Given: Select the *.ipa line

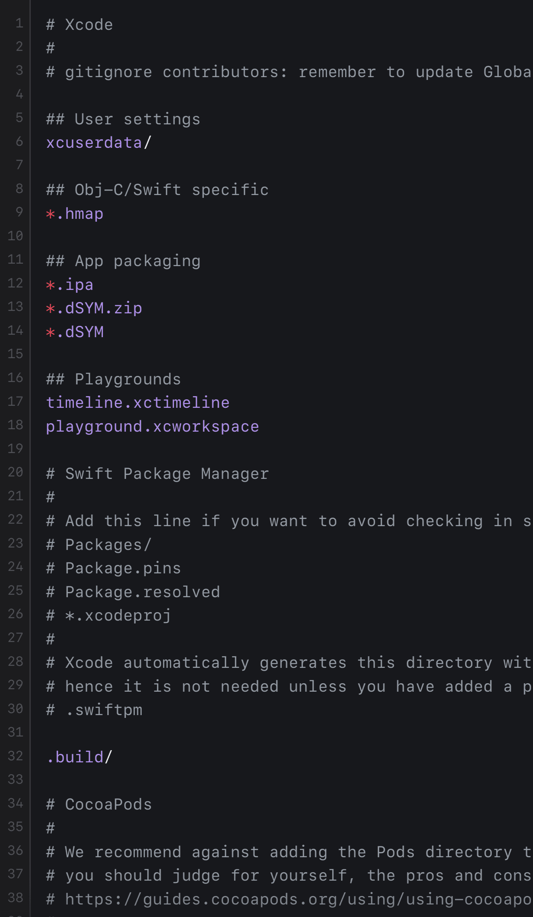Looking at the screenshot, I should point(70,285).
